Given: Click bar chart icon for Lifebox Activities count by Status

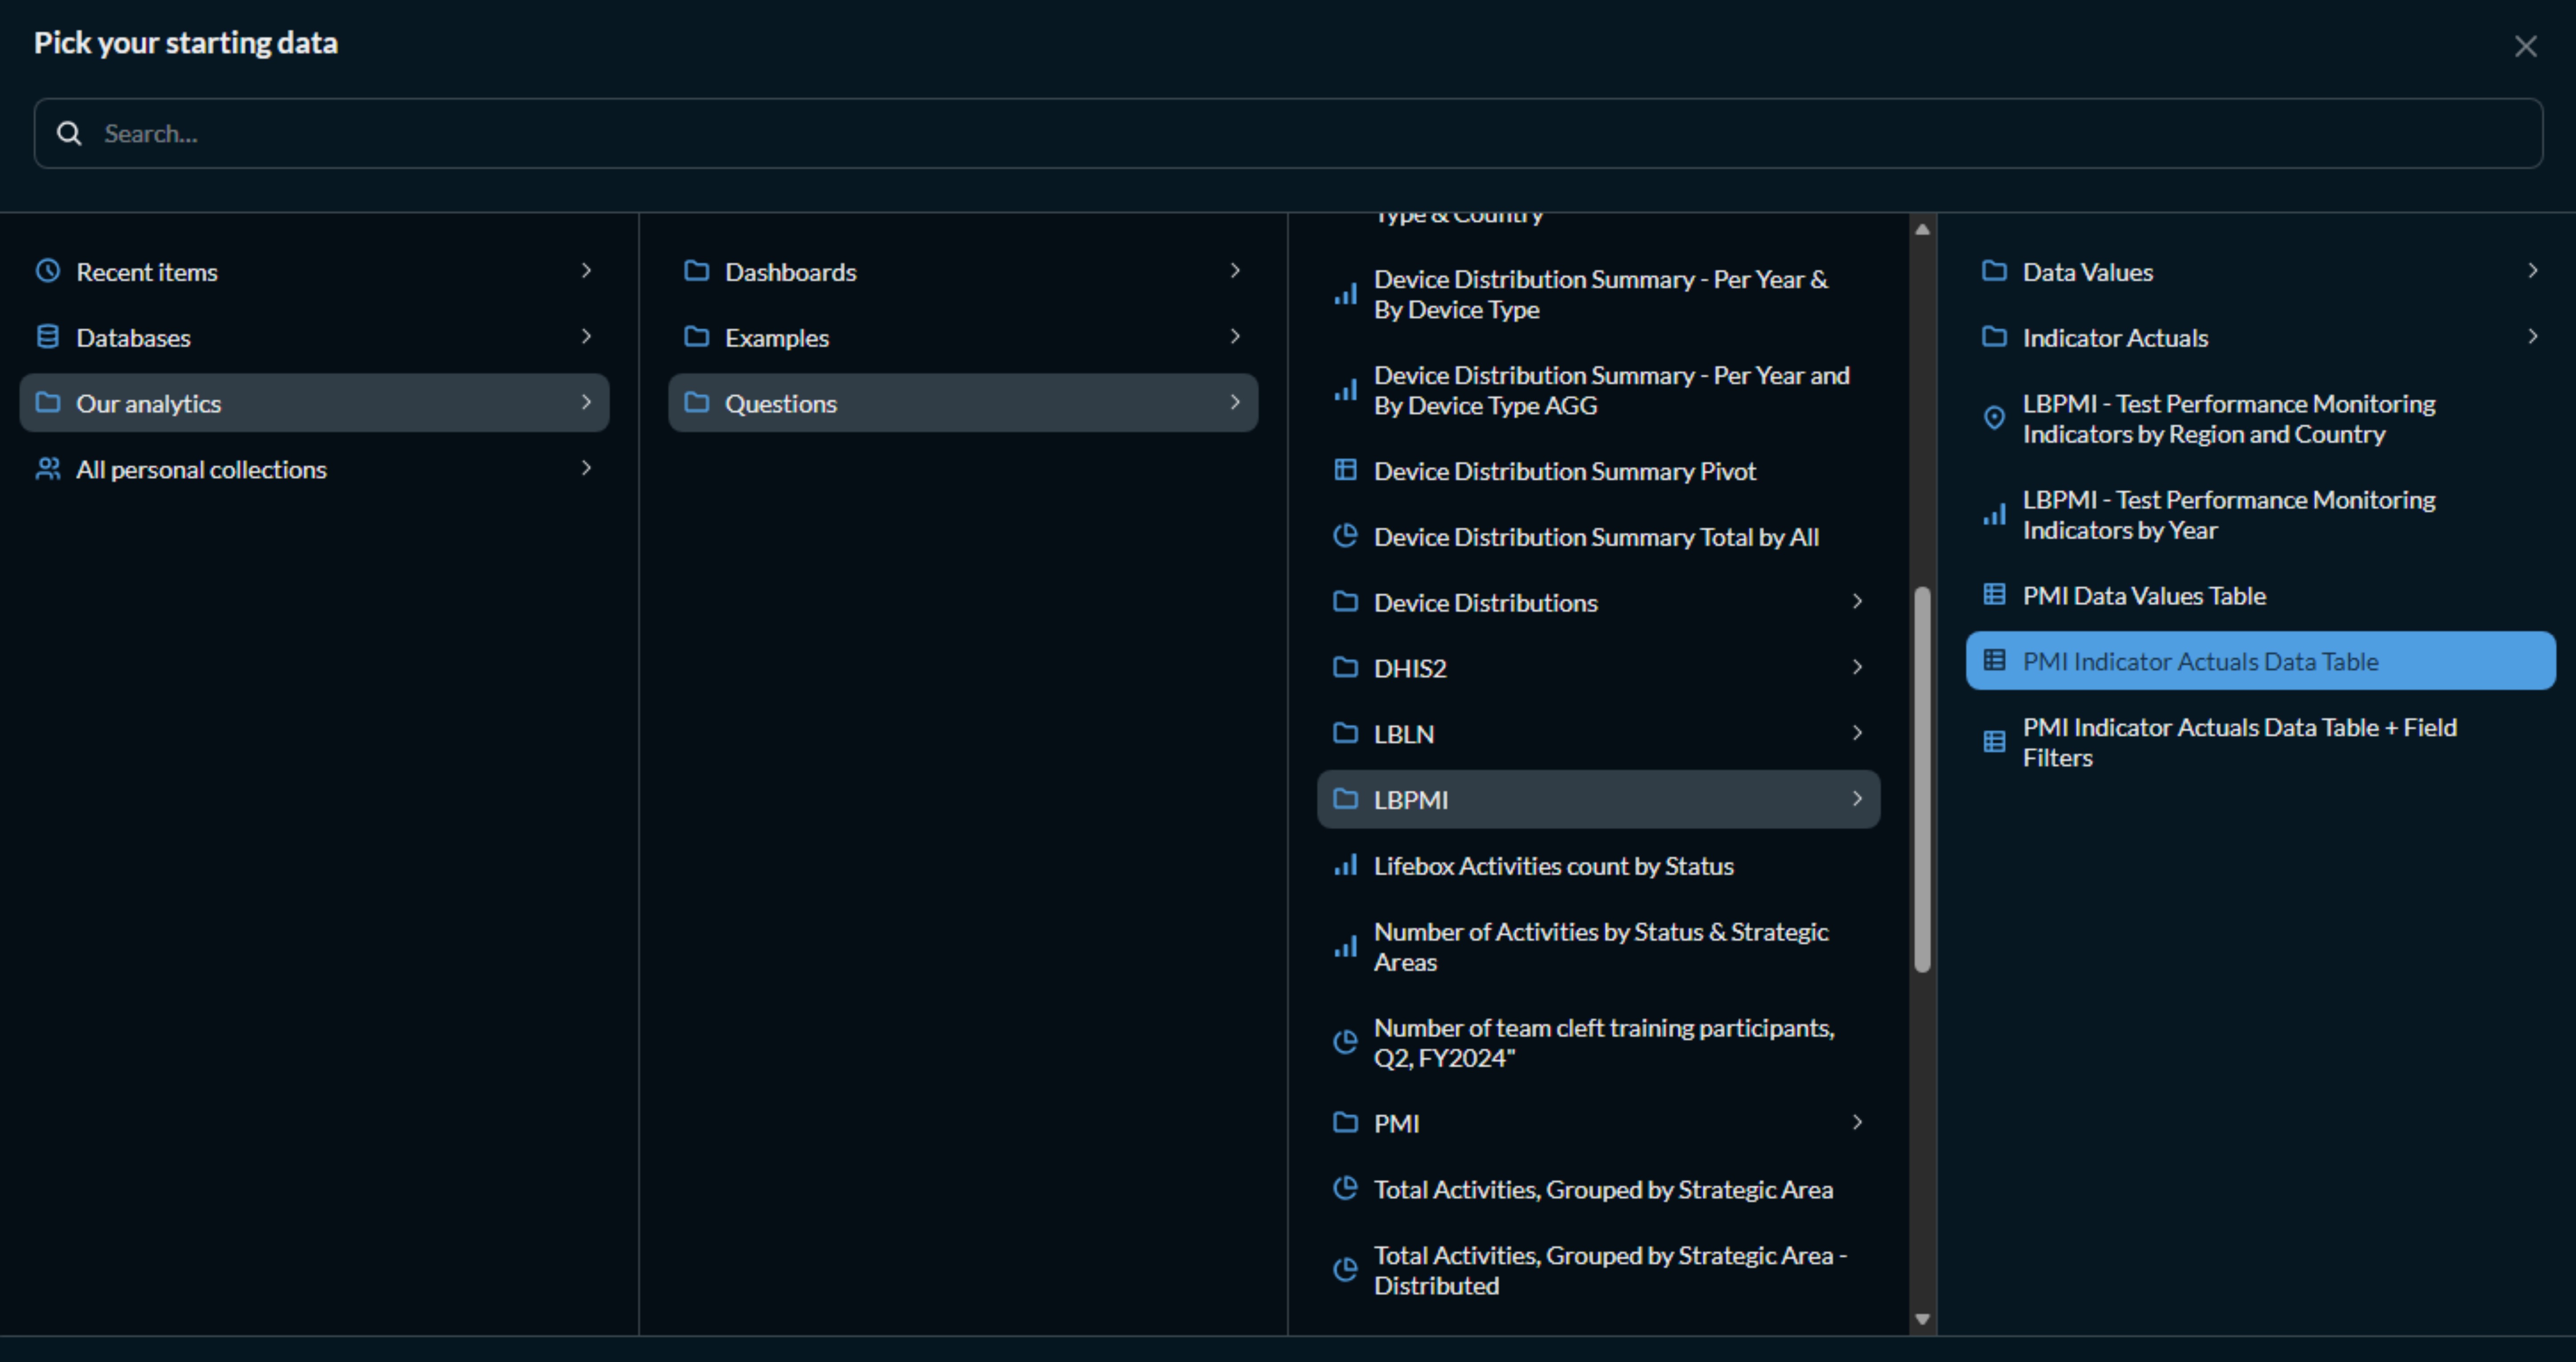Looking at the screenshot, I should tap(1346, 865).
